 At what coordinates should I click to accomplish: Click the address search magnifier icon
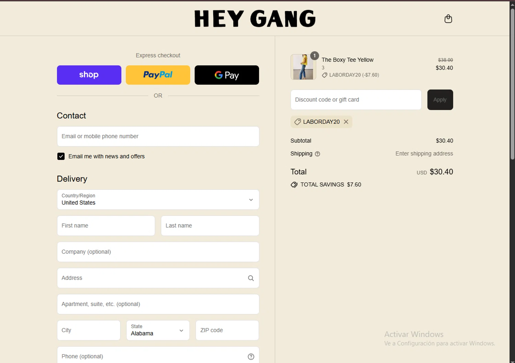click(x=251, y=278)
